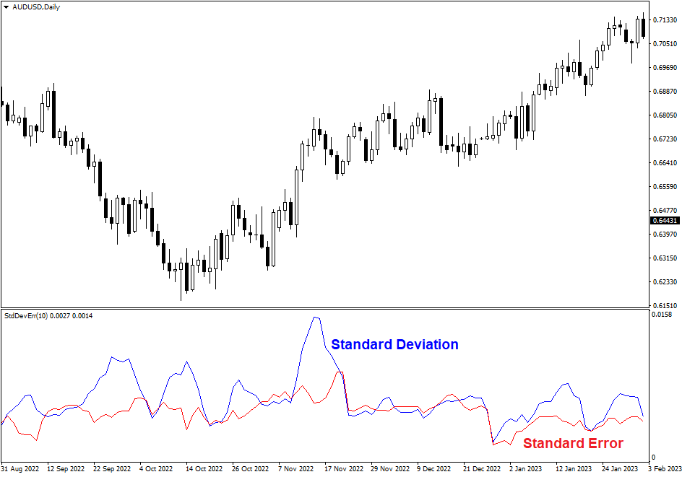Select the blue Standard Deviation label
Viewport: 682px width, 477px height.
[394, 344]
